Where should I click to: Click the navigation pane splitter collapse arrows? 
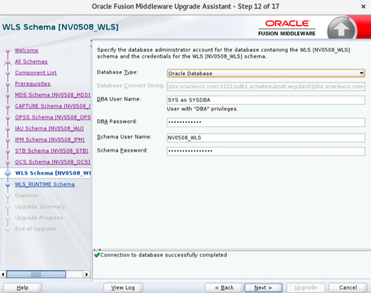coord(91,43)
